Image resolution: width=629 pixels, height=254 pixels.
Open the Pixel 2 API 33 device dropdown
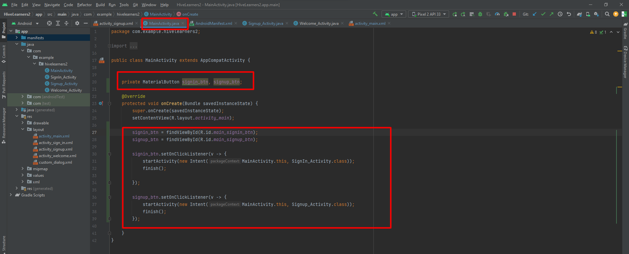(x=428, y=14)
